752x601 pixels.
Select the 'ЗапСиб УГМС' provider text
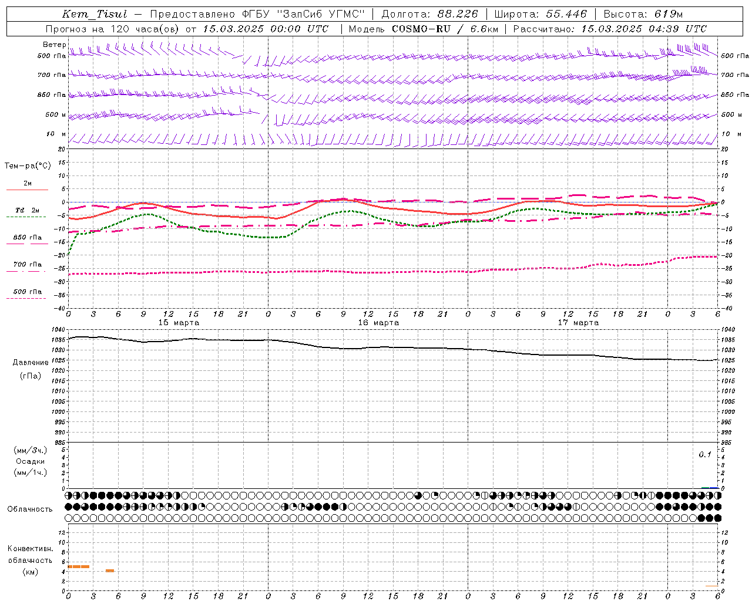320,14
